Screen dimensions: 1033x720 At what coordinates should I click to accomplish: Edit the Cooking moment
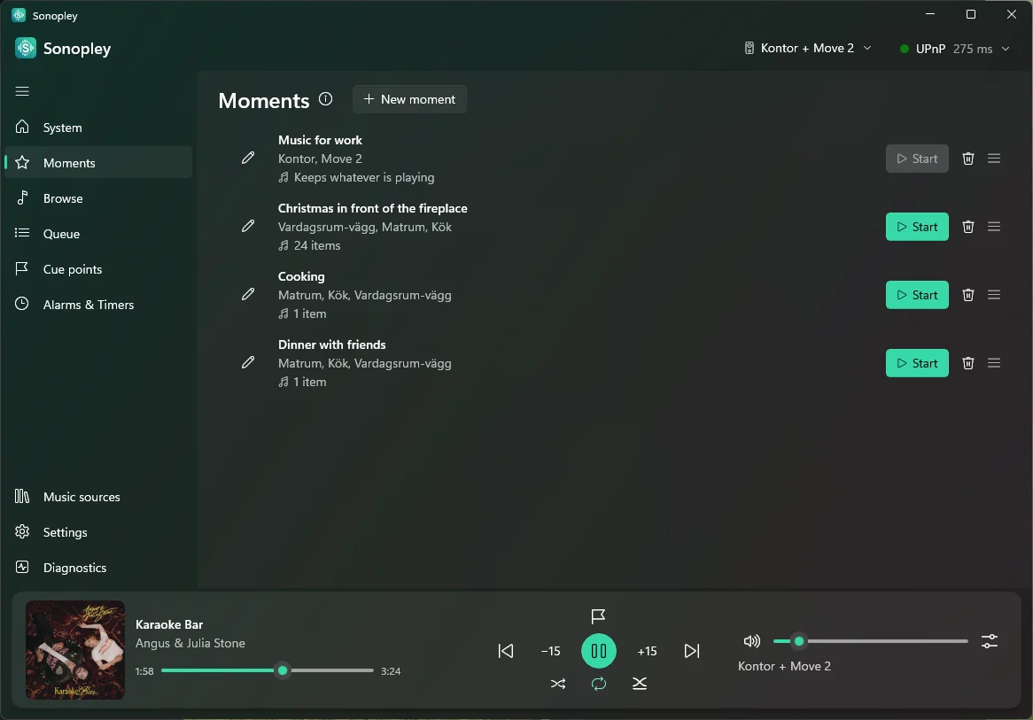pyautogui.click(x=248, y=294)
